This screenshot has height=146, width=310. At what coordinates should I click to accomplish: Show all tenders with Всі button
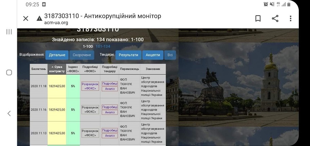click(x=170, y=55)
